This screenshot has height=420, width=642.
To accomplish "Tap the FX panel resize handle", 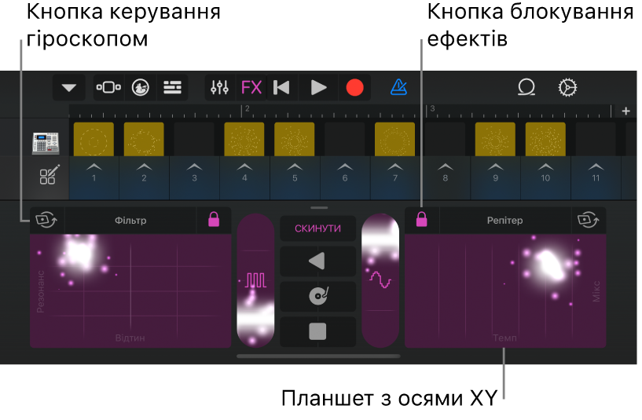I will tap(319, 207).
